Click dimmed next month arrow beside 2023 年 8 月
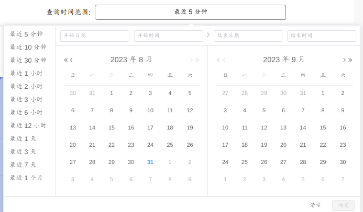The width and height of the screenshot is (363, 212). (192, 60)
